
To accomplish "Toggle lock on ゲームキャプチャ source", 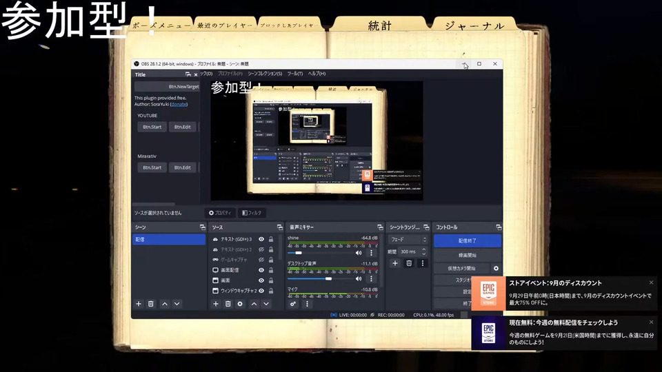I will [271, 260].
